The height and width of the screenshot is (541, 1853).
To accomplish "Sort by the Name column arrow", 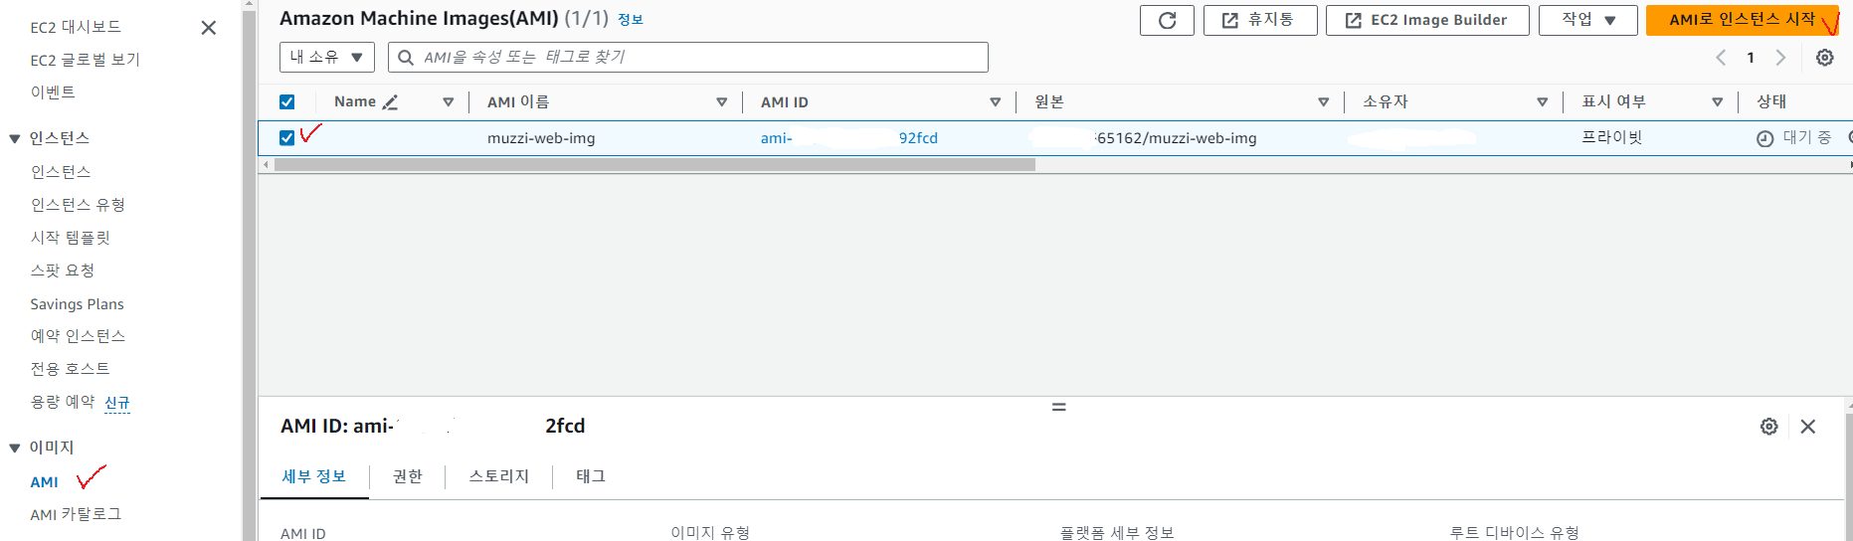I will pos(449,101).
